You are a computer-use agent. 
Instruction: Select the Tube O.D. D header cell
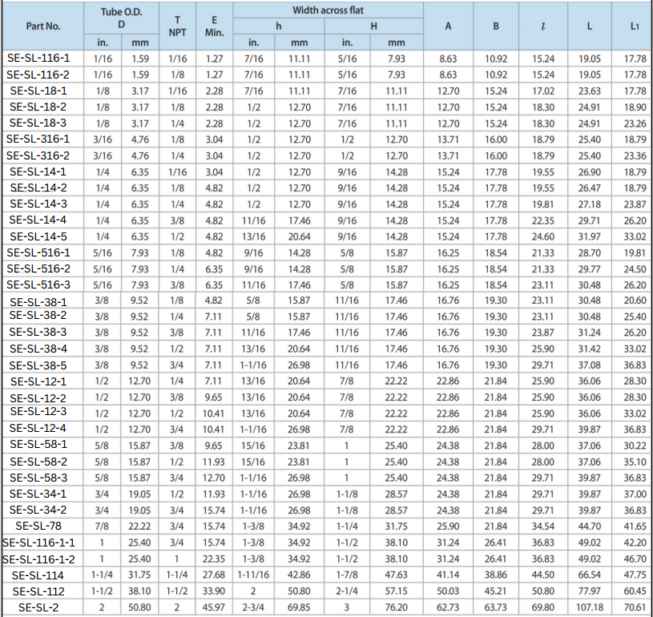123,18
